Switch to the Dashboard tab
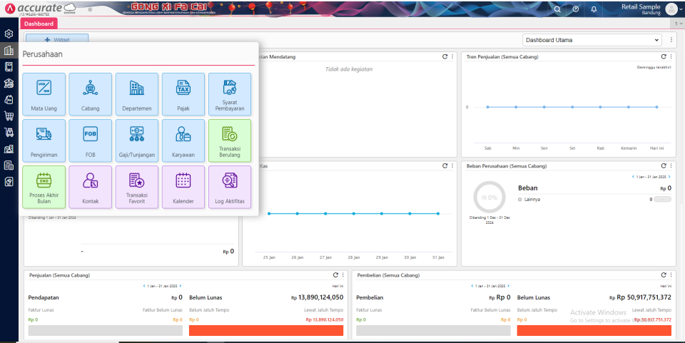This screenshot has width=685, height=343. click(39, 24)
